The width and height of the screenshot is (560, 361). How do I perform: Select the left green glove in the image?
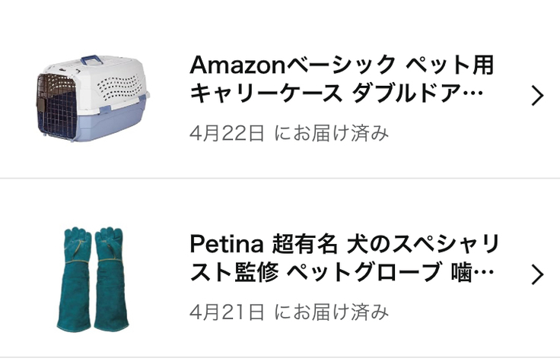74,278
